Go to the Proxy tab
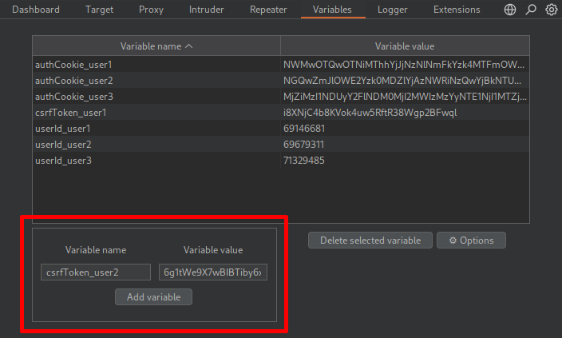The width and height of the screenshot is (562, 338). click(x=151, y=10)
